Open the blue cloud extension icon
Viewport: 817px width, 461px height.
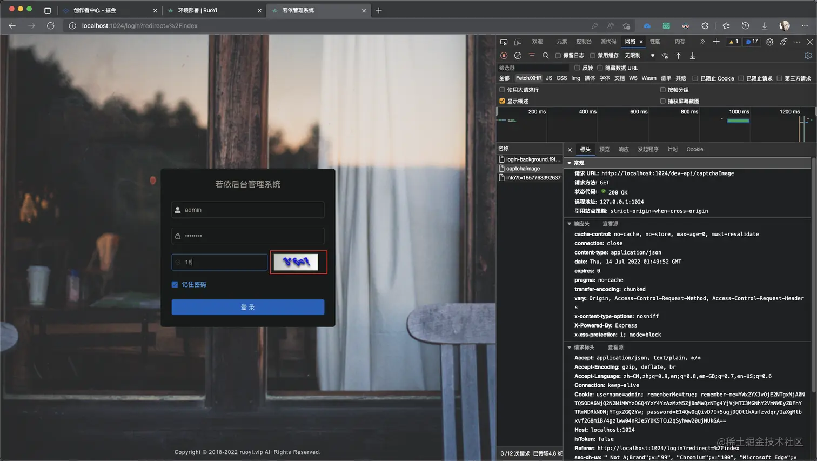point(647,26)
